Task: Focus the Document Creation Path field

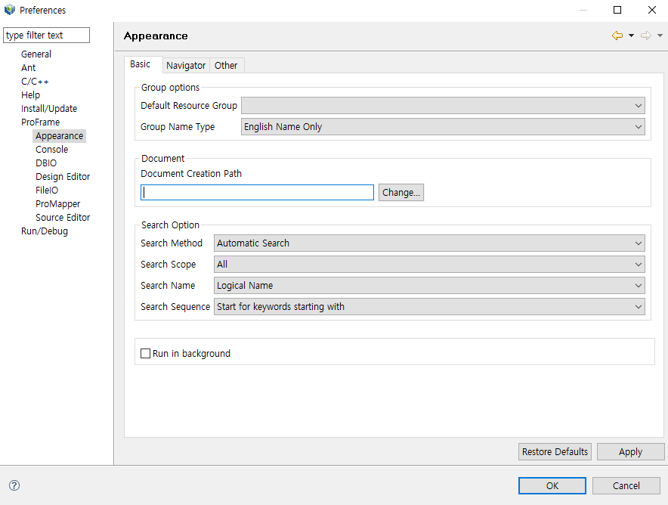Action: (x=257, y=193)
